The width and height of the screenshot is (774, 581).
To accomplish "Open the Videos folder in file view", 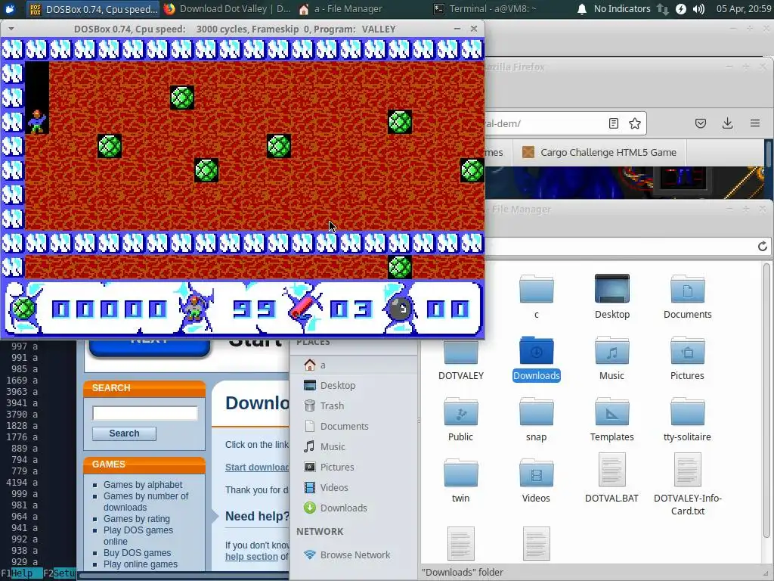I will pos(537,480).
